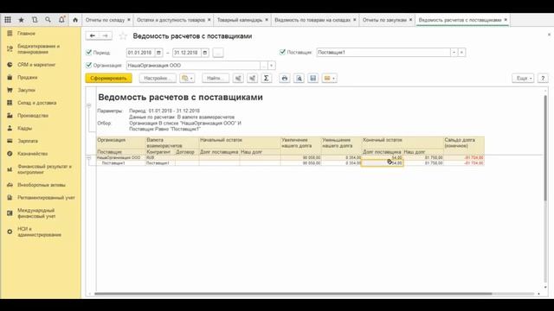Collapse the НашаОрганизация ООО row group
Screen dimensions: 554x311
pyautogui.click(x=89, y=157)
